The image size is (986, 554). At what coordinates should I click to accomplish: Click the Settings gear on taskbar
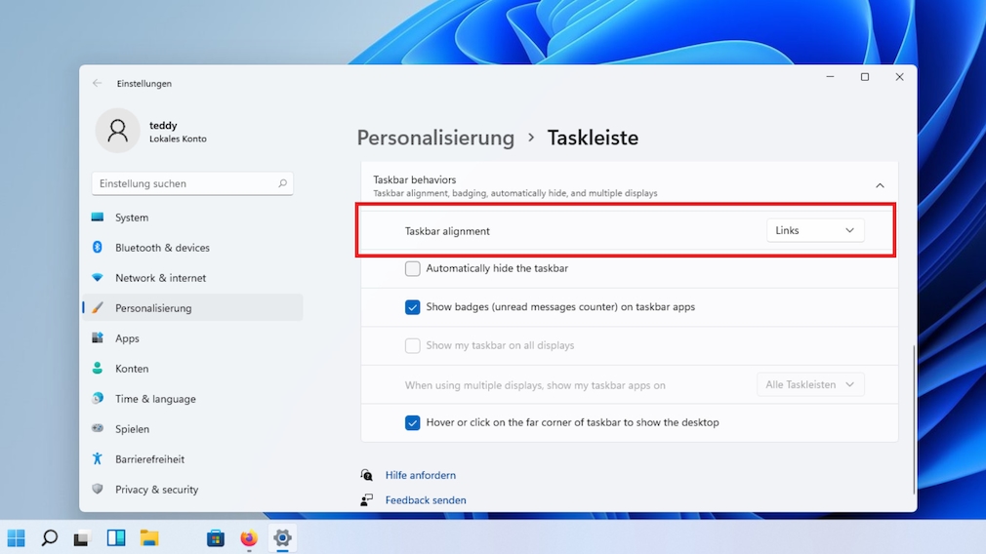[282, 537]
